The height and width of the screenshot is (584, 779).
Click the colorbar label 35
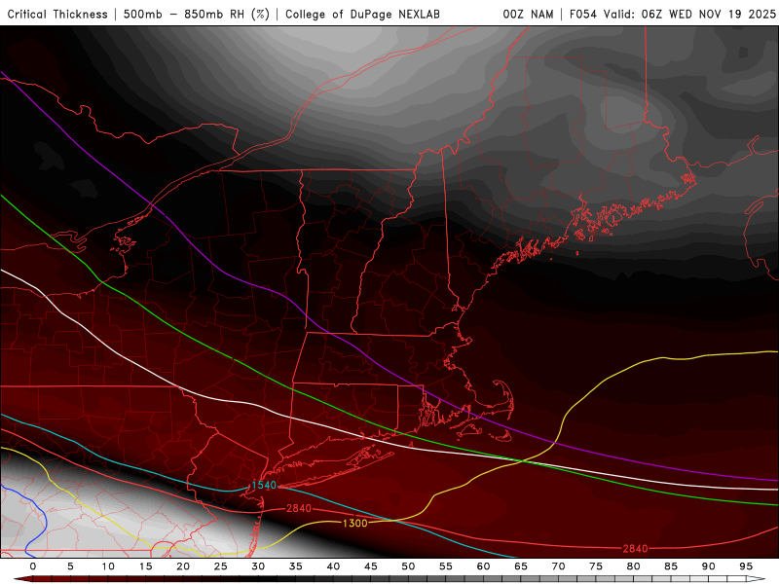(296, 566)
